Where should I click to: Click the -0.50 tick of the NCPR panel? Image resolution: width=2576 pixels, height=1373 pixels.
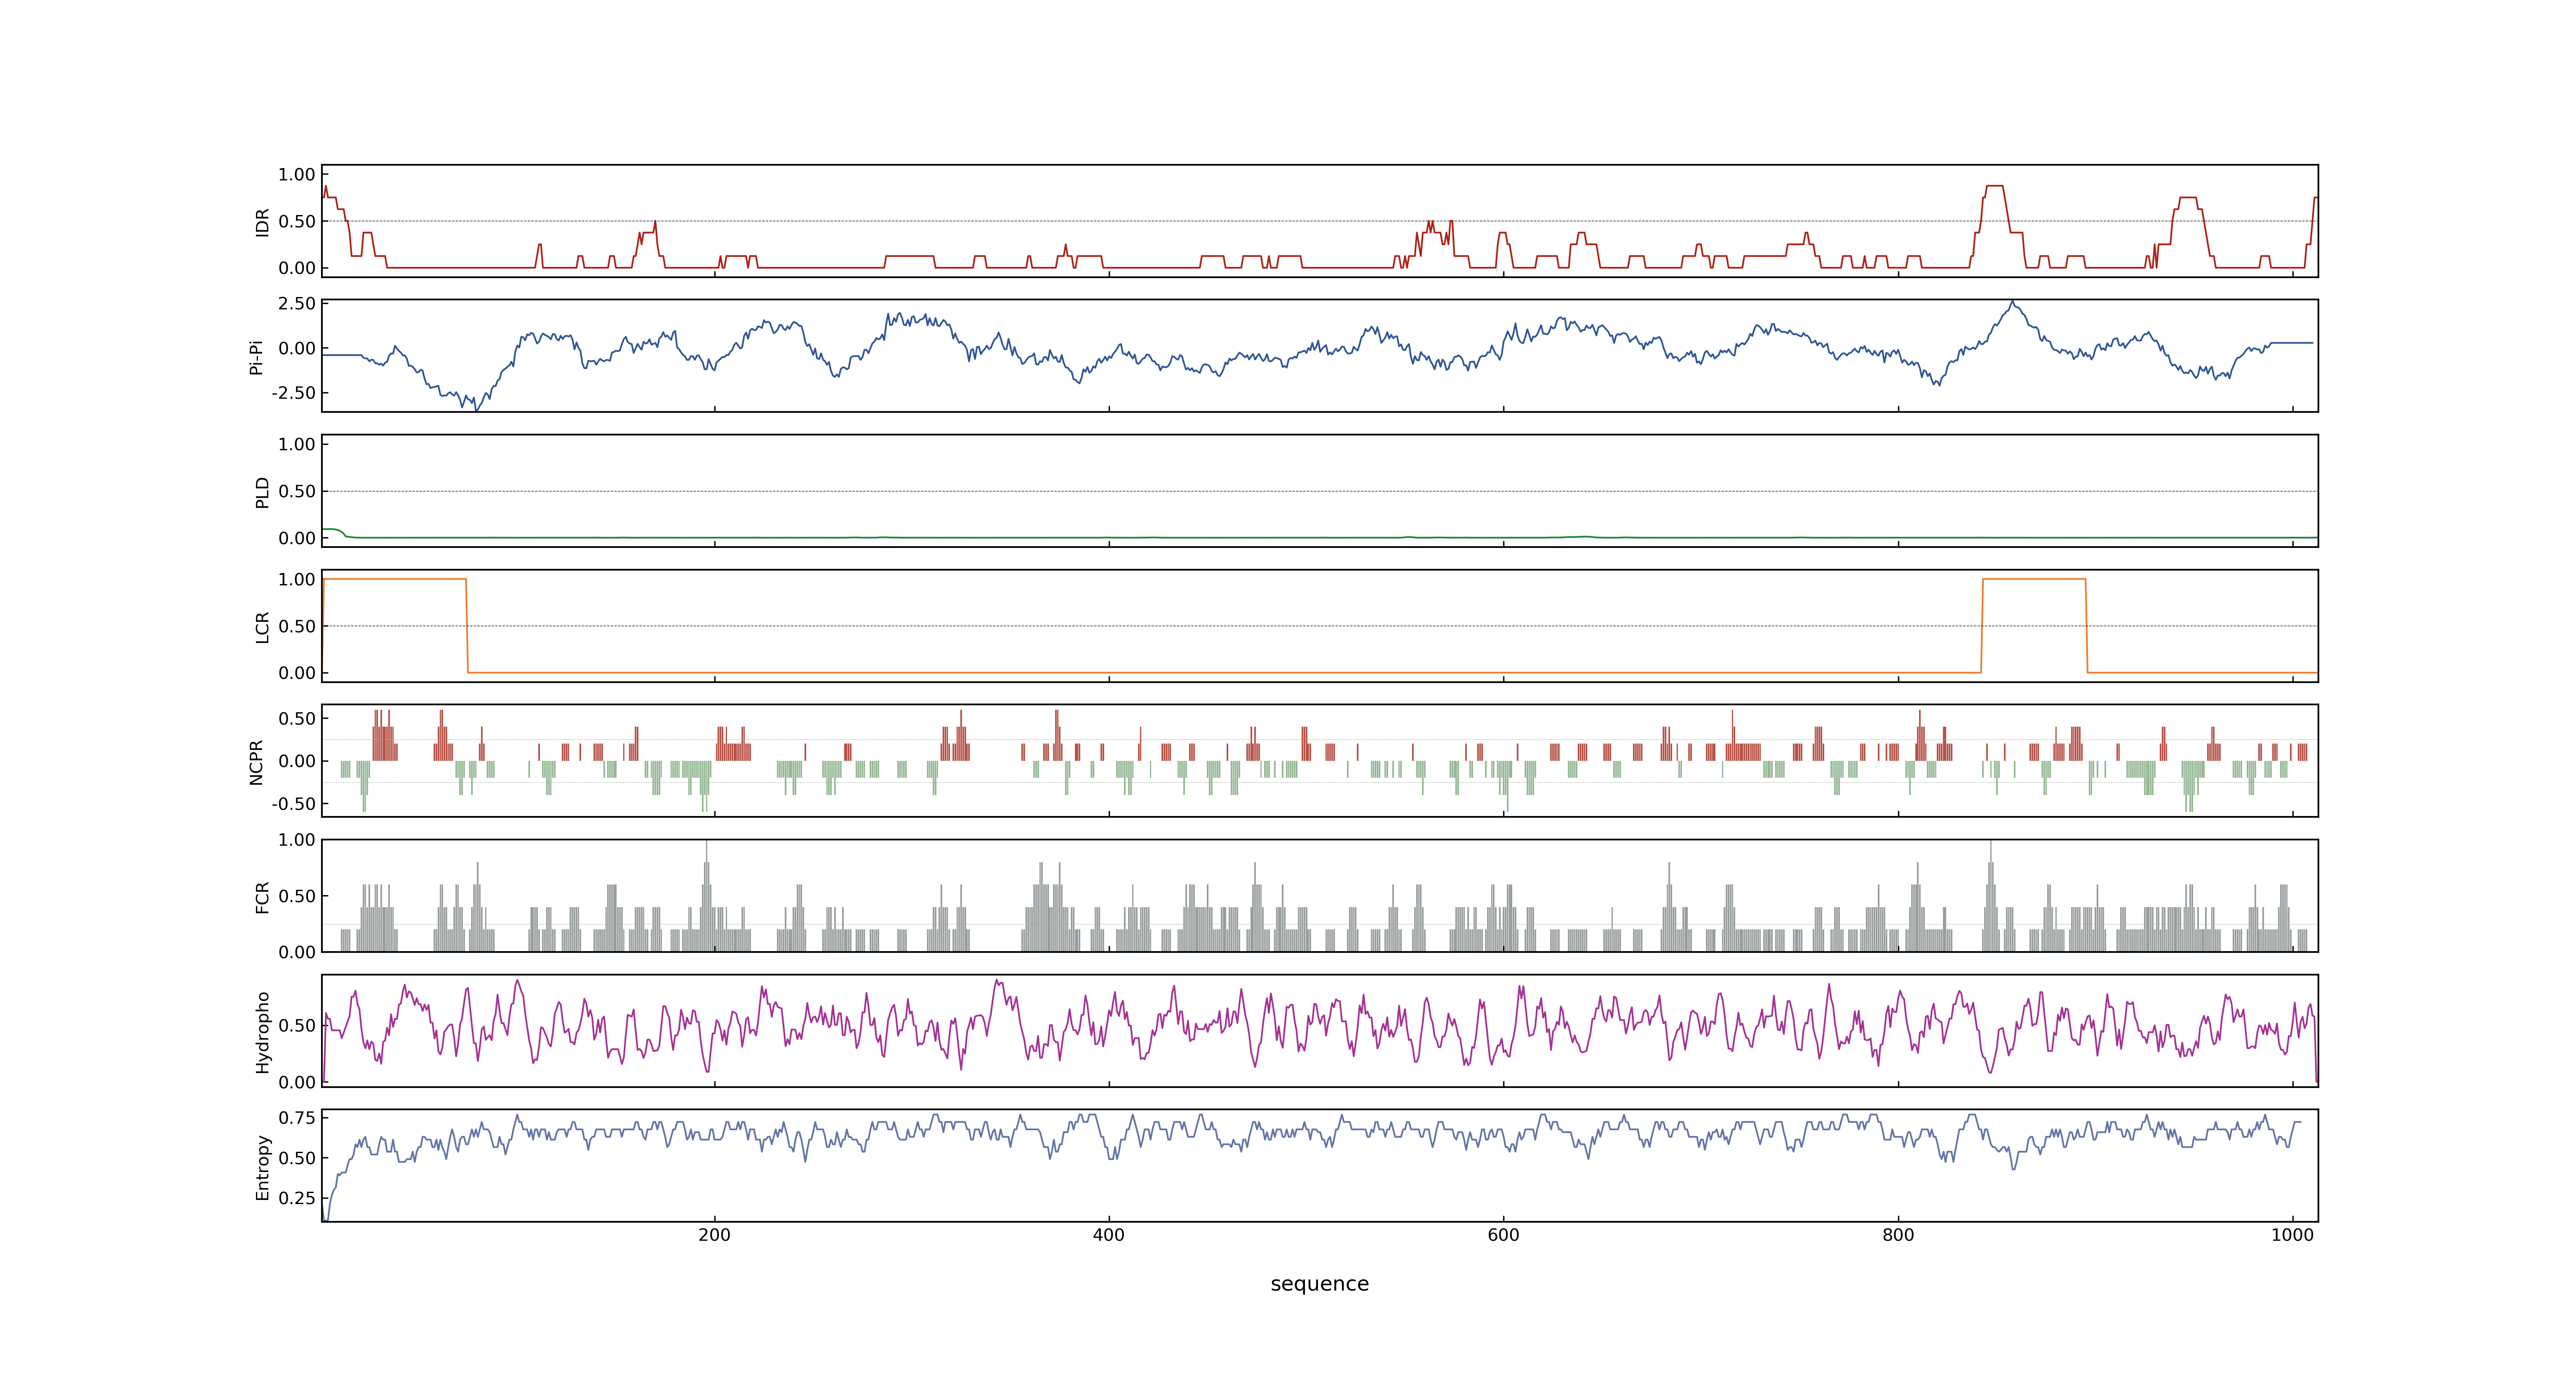293,803
